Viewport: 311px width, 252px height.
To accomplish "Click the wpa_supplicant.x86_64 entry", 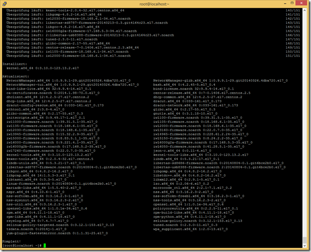I will 190,229.
